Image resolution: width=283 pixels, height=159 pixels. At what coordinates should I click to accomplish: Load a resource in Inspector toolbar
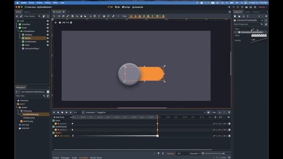pyautogui.click(x=239, y=16)
